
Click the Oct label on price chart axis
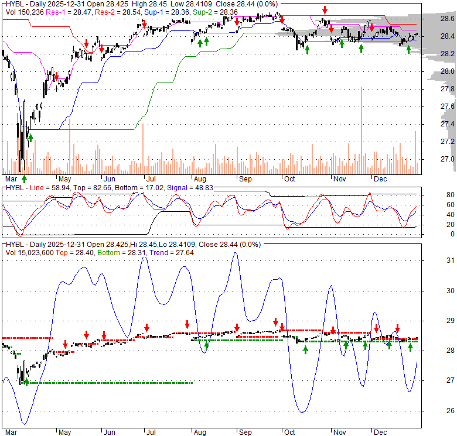[x=289, y=179]
